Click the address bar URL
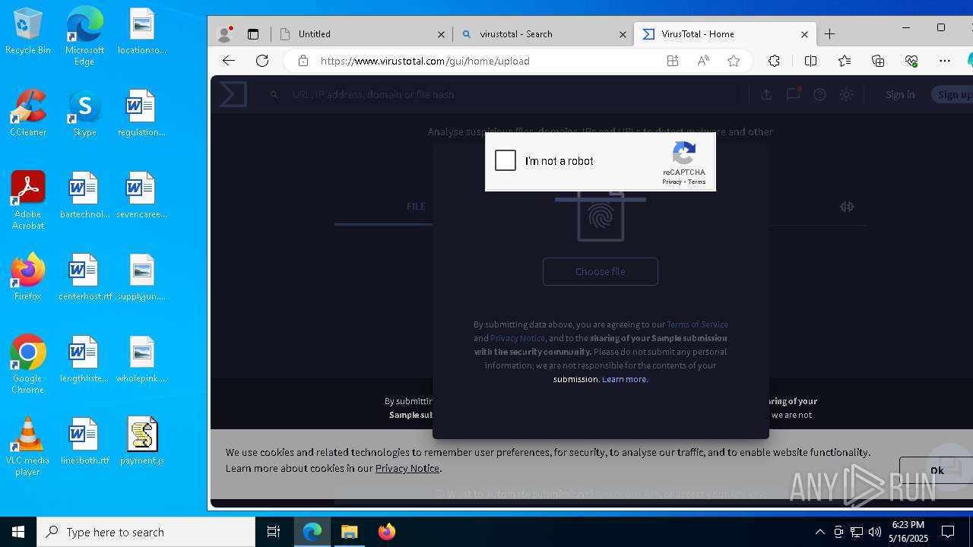The width and height of the screenshot is (973, 547). (x=425, y=61)
